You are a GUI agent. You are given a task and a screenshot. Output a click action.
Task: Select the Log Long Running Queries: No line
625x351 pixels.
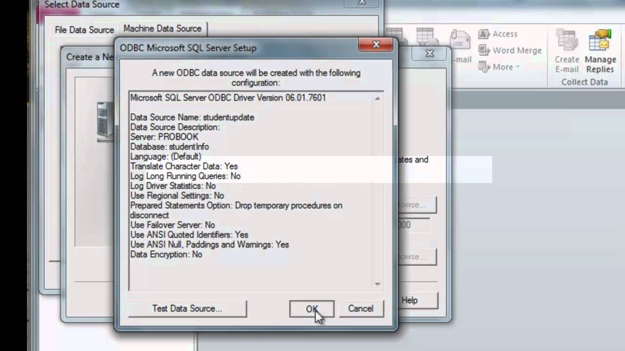(x=185, y=176)
